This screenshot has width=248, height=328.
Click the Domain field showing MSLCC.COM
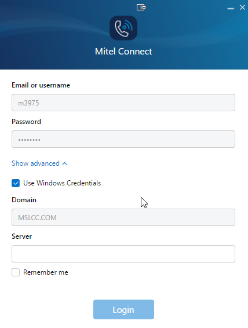pos(123,217)
